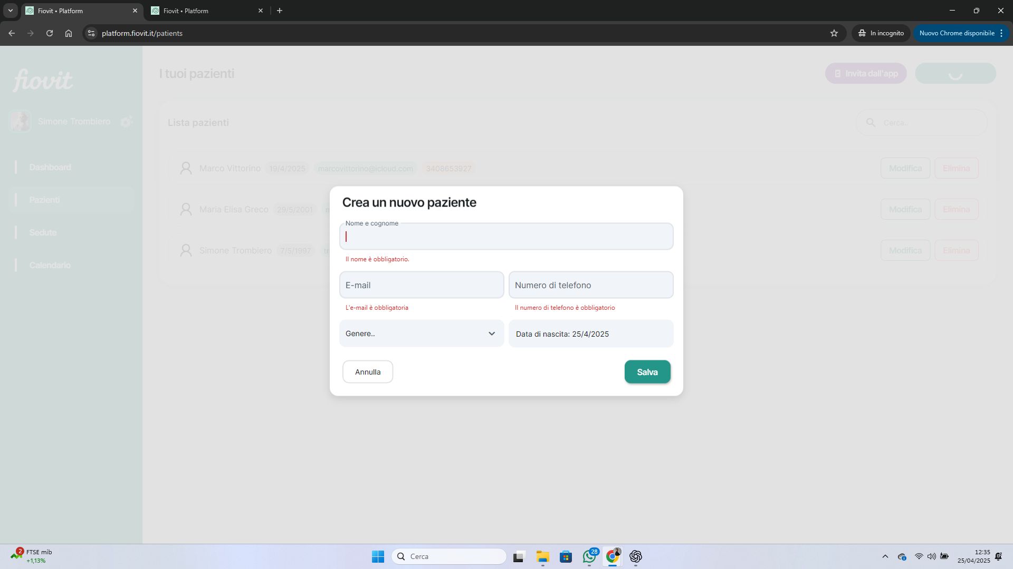The image size is (1013, 569).
Task: Click the Nuovo Chrome disponibile button
Action: click(x=956, y=33)
